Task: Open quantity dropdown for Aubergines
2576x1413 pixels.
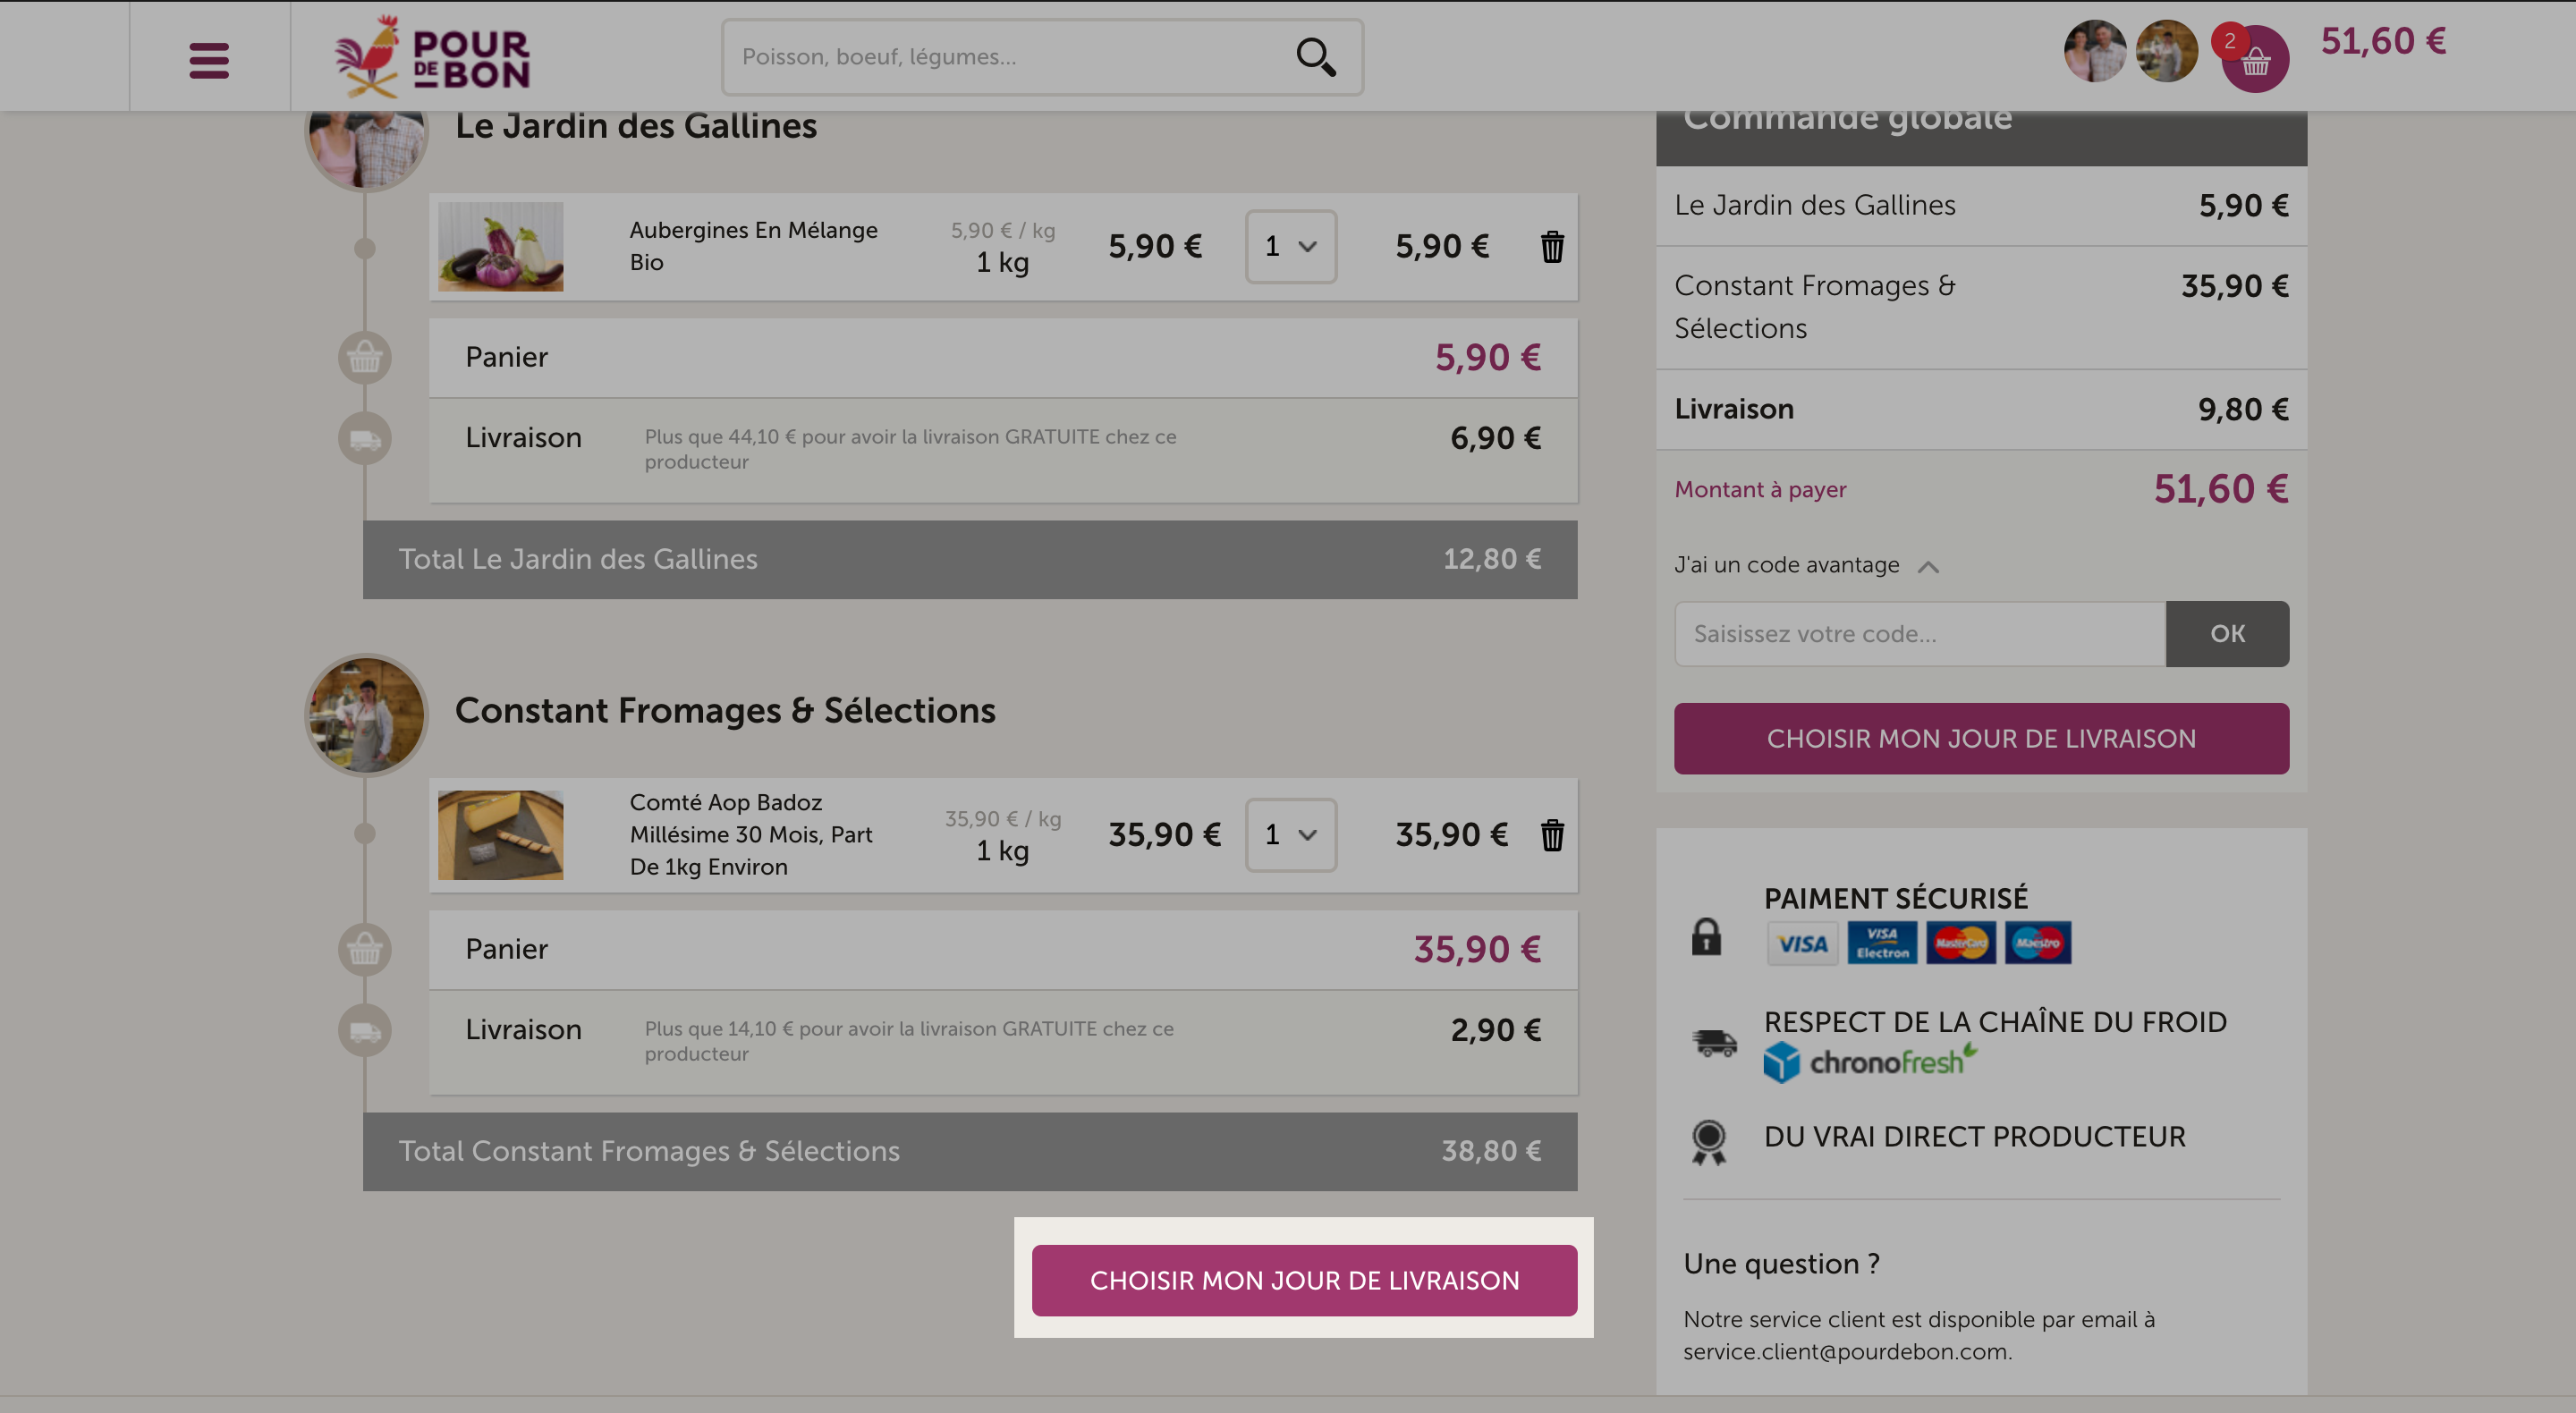Action: pos(1290,246)
